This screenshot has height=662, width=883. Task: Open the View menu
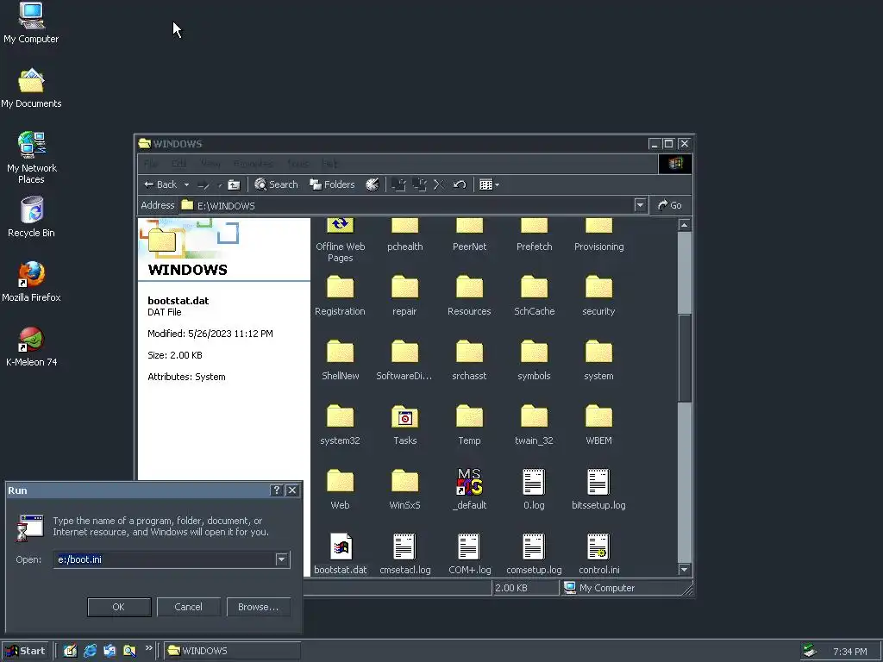210,164
